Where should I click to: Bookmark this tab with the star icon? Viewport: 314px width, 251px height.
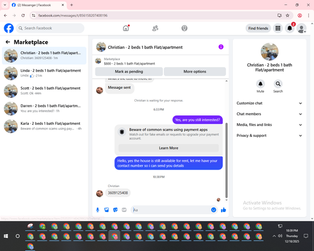(288, 16)
